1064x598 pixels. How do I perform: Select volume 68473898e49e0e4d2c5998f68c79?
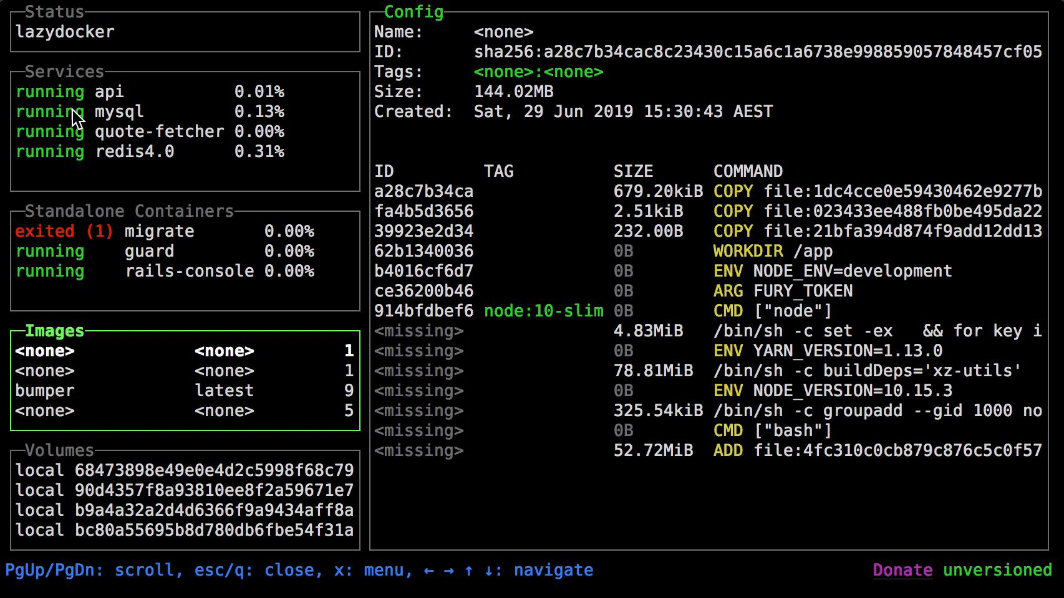(184, 470)
